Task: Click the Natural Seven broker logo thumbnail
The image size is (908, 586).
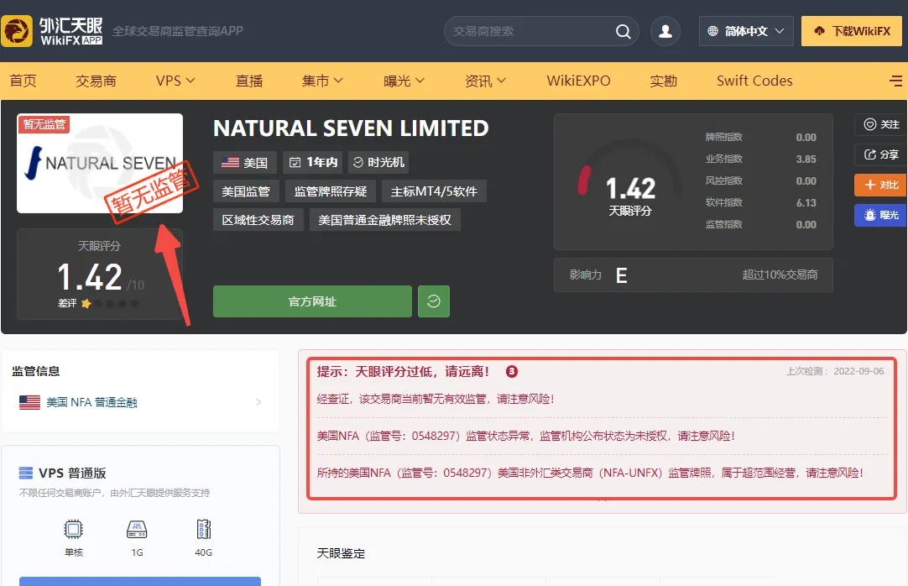Action: (100, 164)
